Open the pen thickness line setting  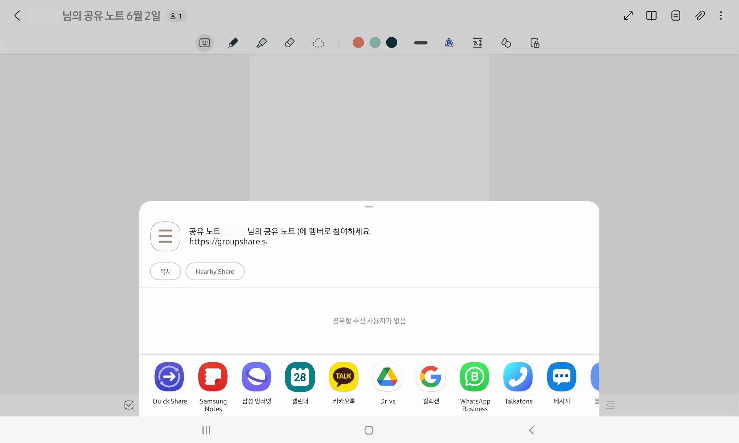point(420,43)
